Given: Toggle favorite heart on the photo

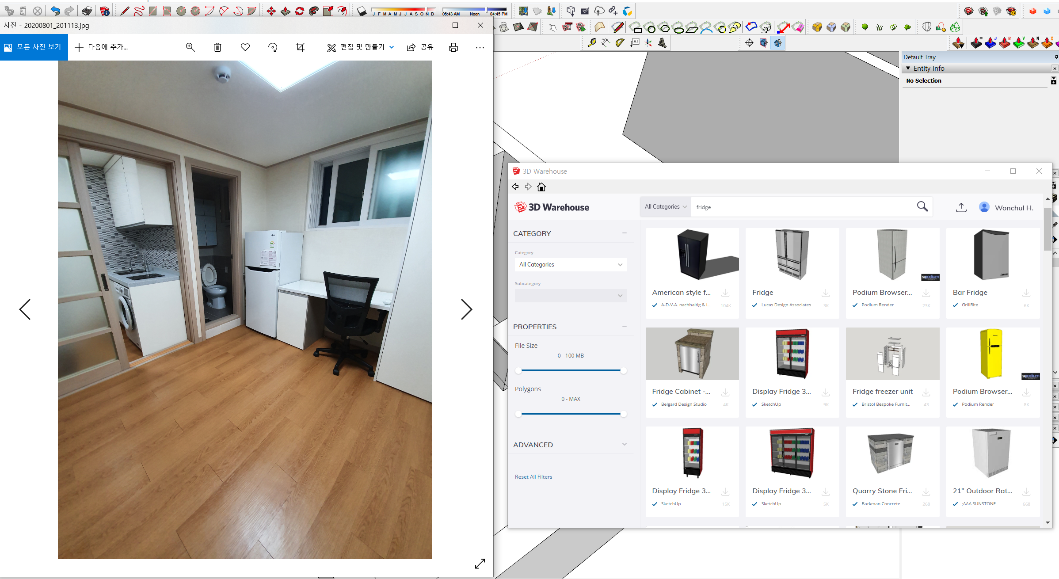Looking at the screenshot, I should click(x=245, y=47).
